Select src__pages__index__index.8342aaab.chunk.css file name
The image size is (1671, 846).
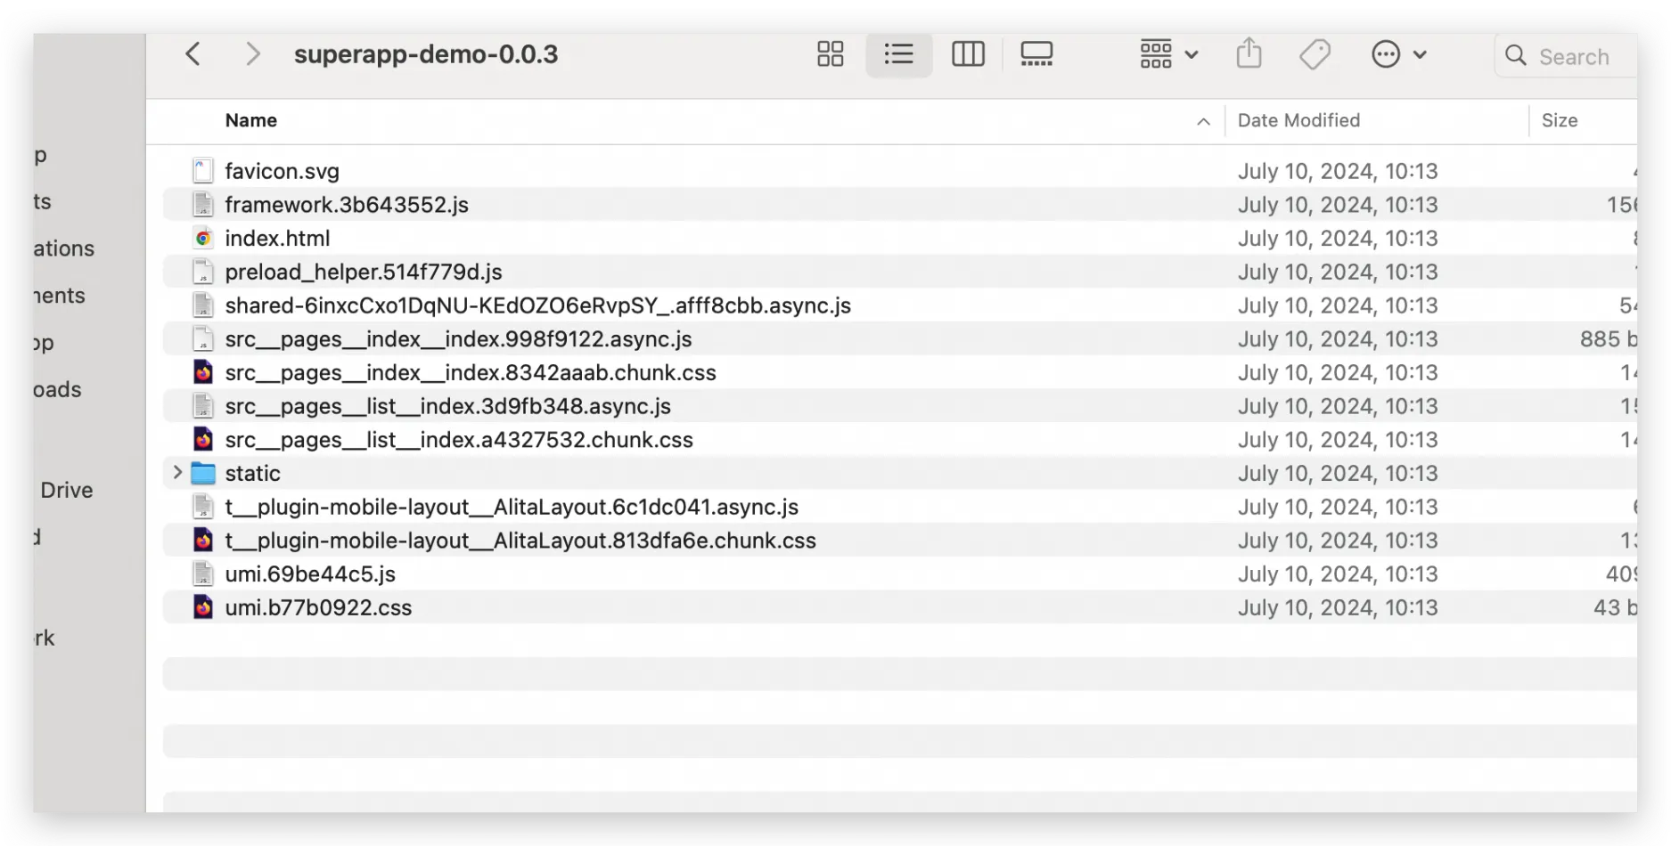coord(471,372)
